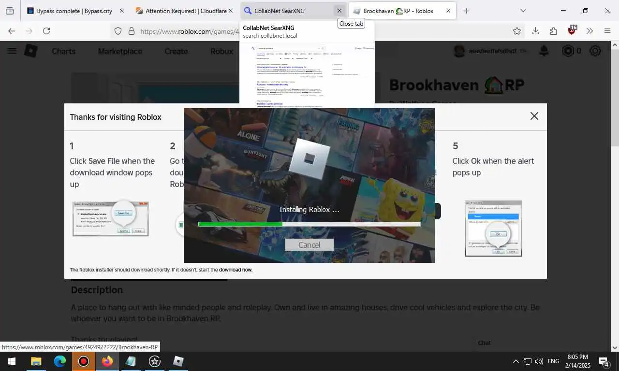Click the scrollbar down arrow
This screenshot has width=619, height=371.
(x=615, y=347)
